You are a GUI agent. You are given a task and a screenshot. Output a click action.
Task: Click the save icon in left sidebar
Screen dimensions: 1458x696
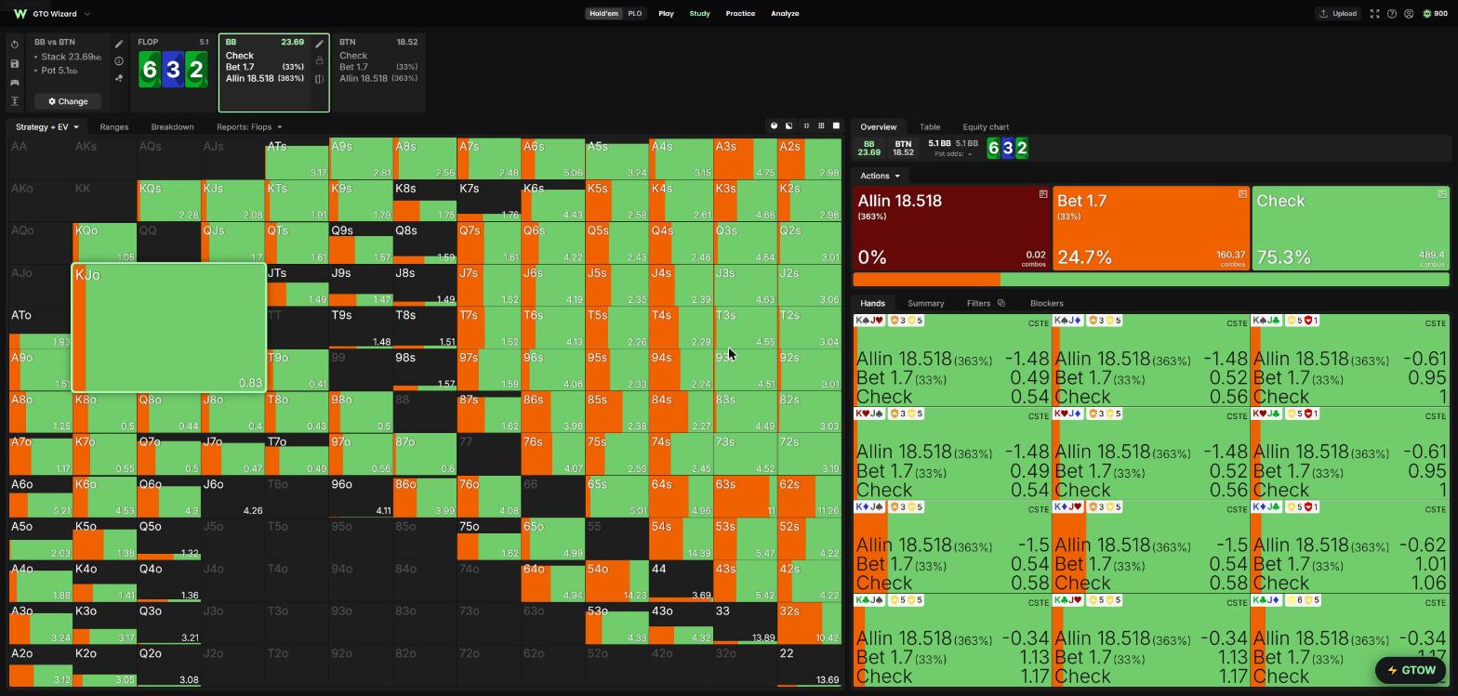coord(15,64)
